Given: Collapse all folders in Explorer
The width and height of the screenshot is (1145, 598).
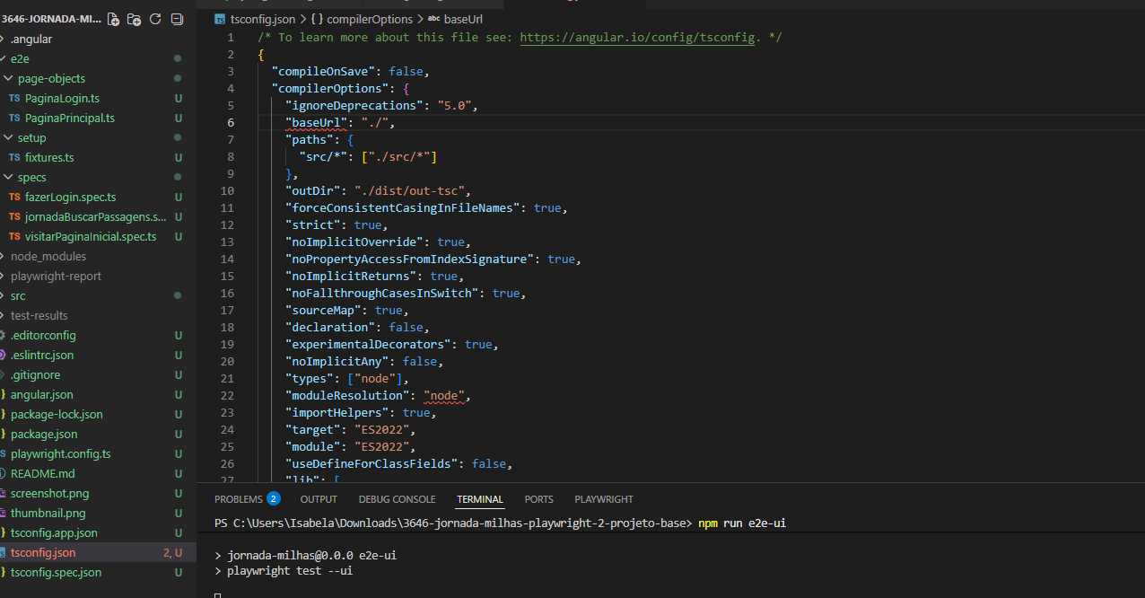Looking at the screenshot, I should point(177,19).
